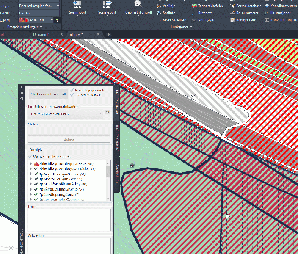Image resolution: width=298 pixels, height=254 pixels.
Task: Close the plan_v2 tab
Action: (x=98, y=34)
